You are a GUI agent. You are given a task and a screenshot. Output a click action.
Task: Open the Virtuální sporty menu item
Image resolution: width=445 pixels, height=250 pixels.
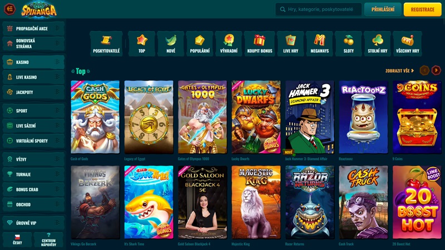pyautogui.click(x=33, y=141)
